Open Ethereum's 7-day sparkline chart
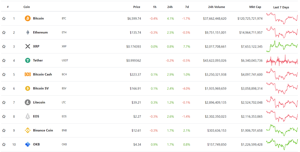Screen dimensions: 300x152 (282, 32)
